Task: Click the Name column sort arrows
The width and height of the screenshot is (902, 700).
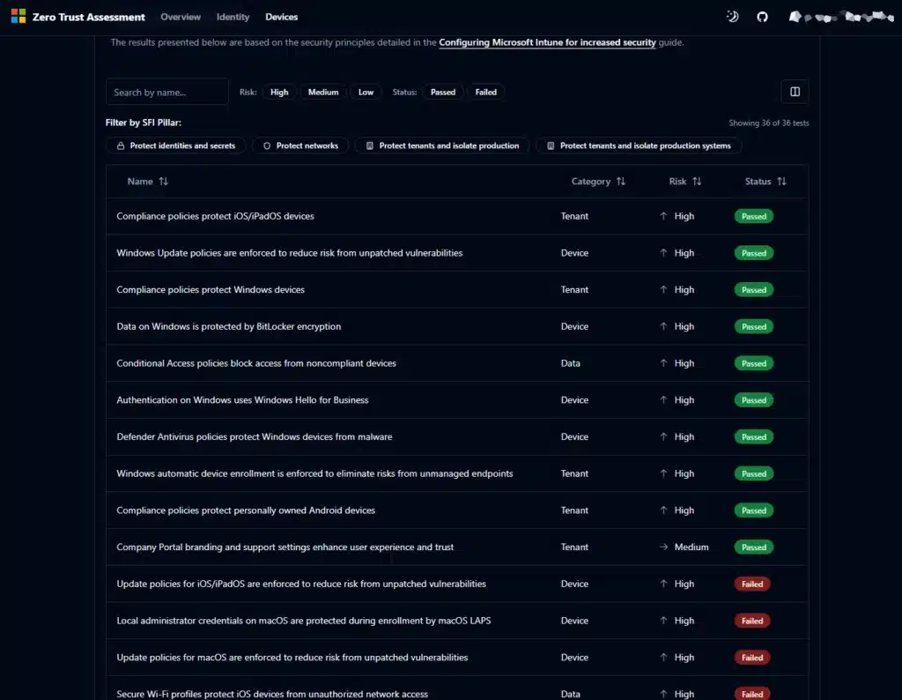Action: [x=164, y=182]
